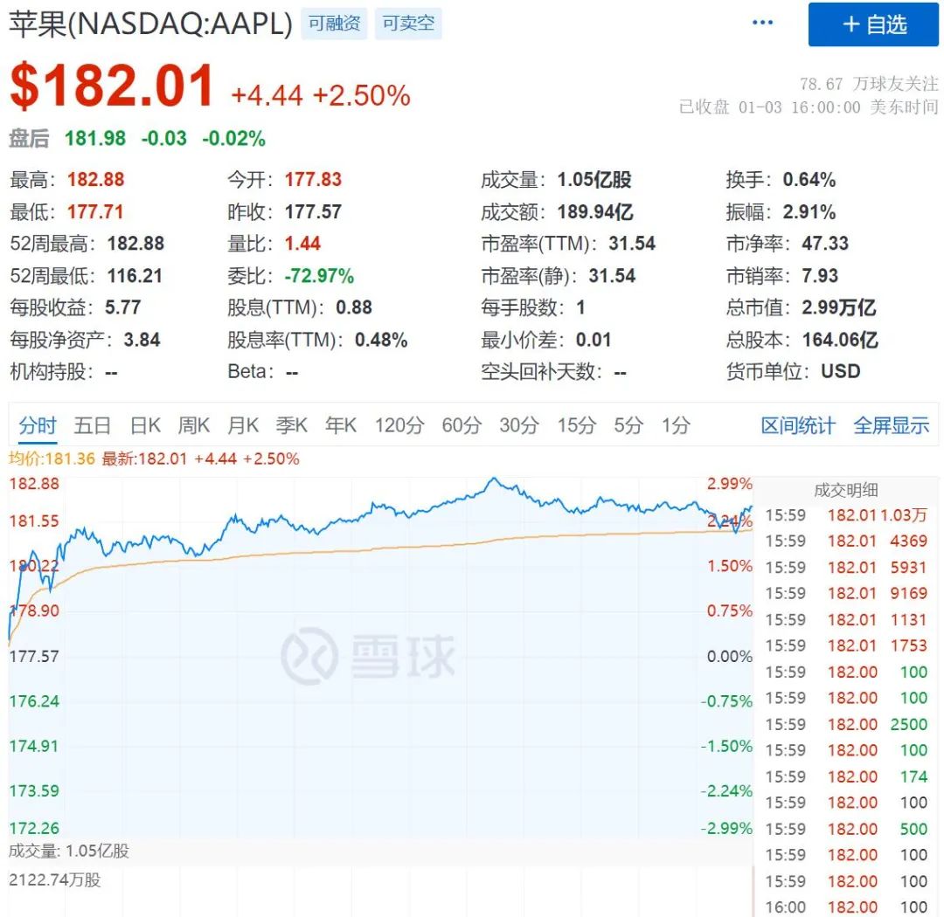Click the 2122.74万股 volume axis label
The image size is (944, 917).
[55, 879]
